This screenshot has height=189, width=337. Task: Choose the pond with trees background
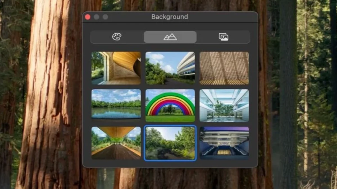(116, 106)
